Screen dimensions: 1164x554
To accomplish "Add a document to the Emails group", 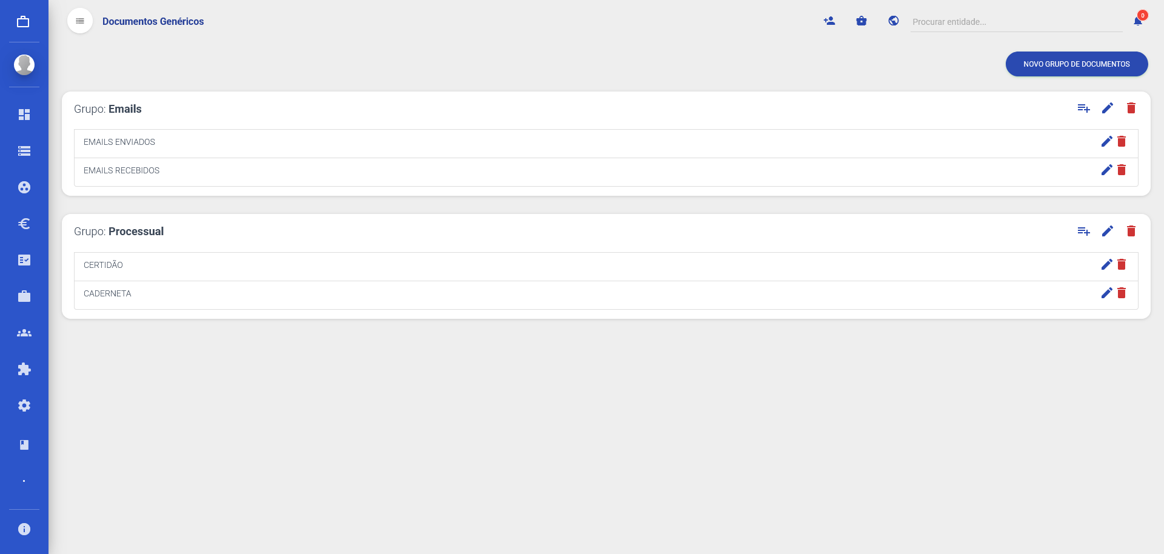I will [1083, 108].
